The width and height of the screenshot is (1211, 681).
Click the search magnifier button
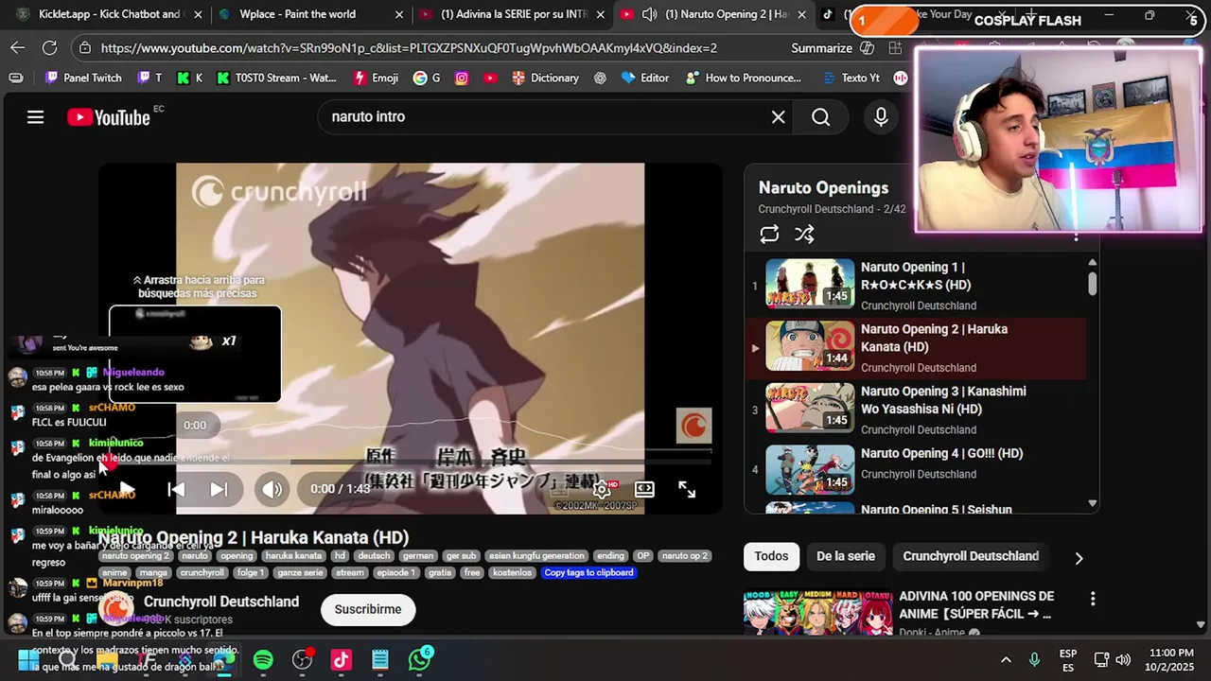point(821,117)
